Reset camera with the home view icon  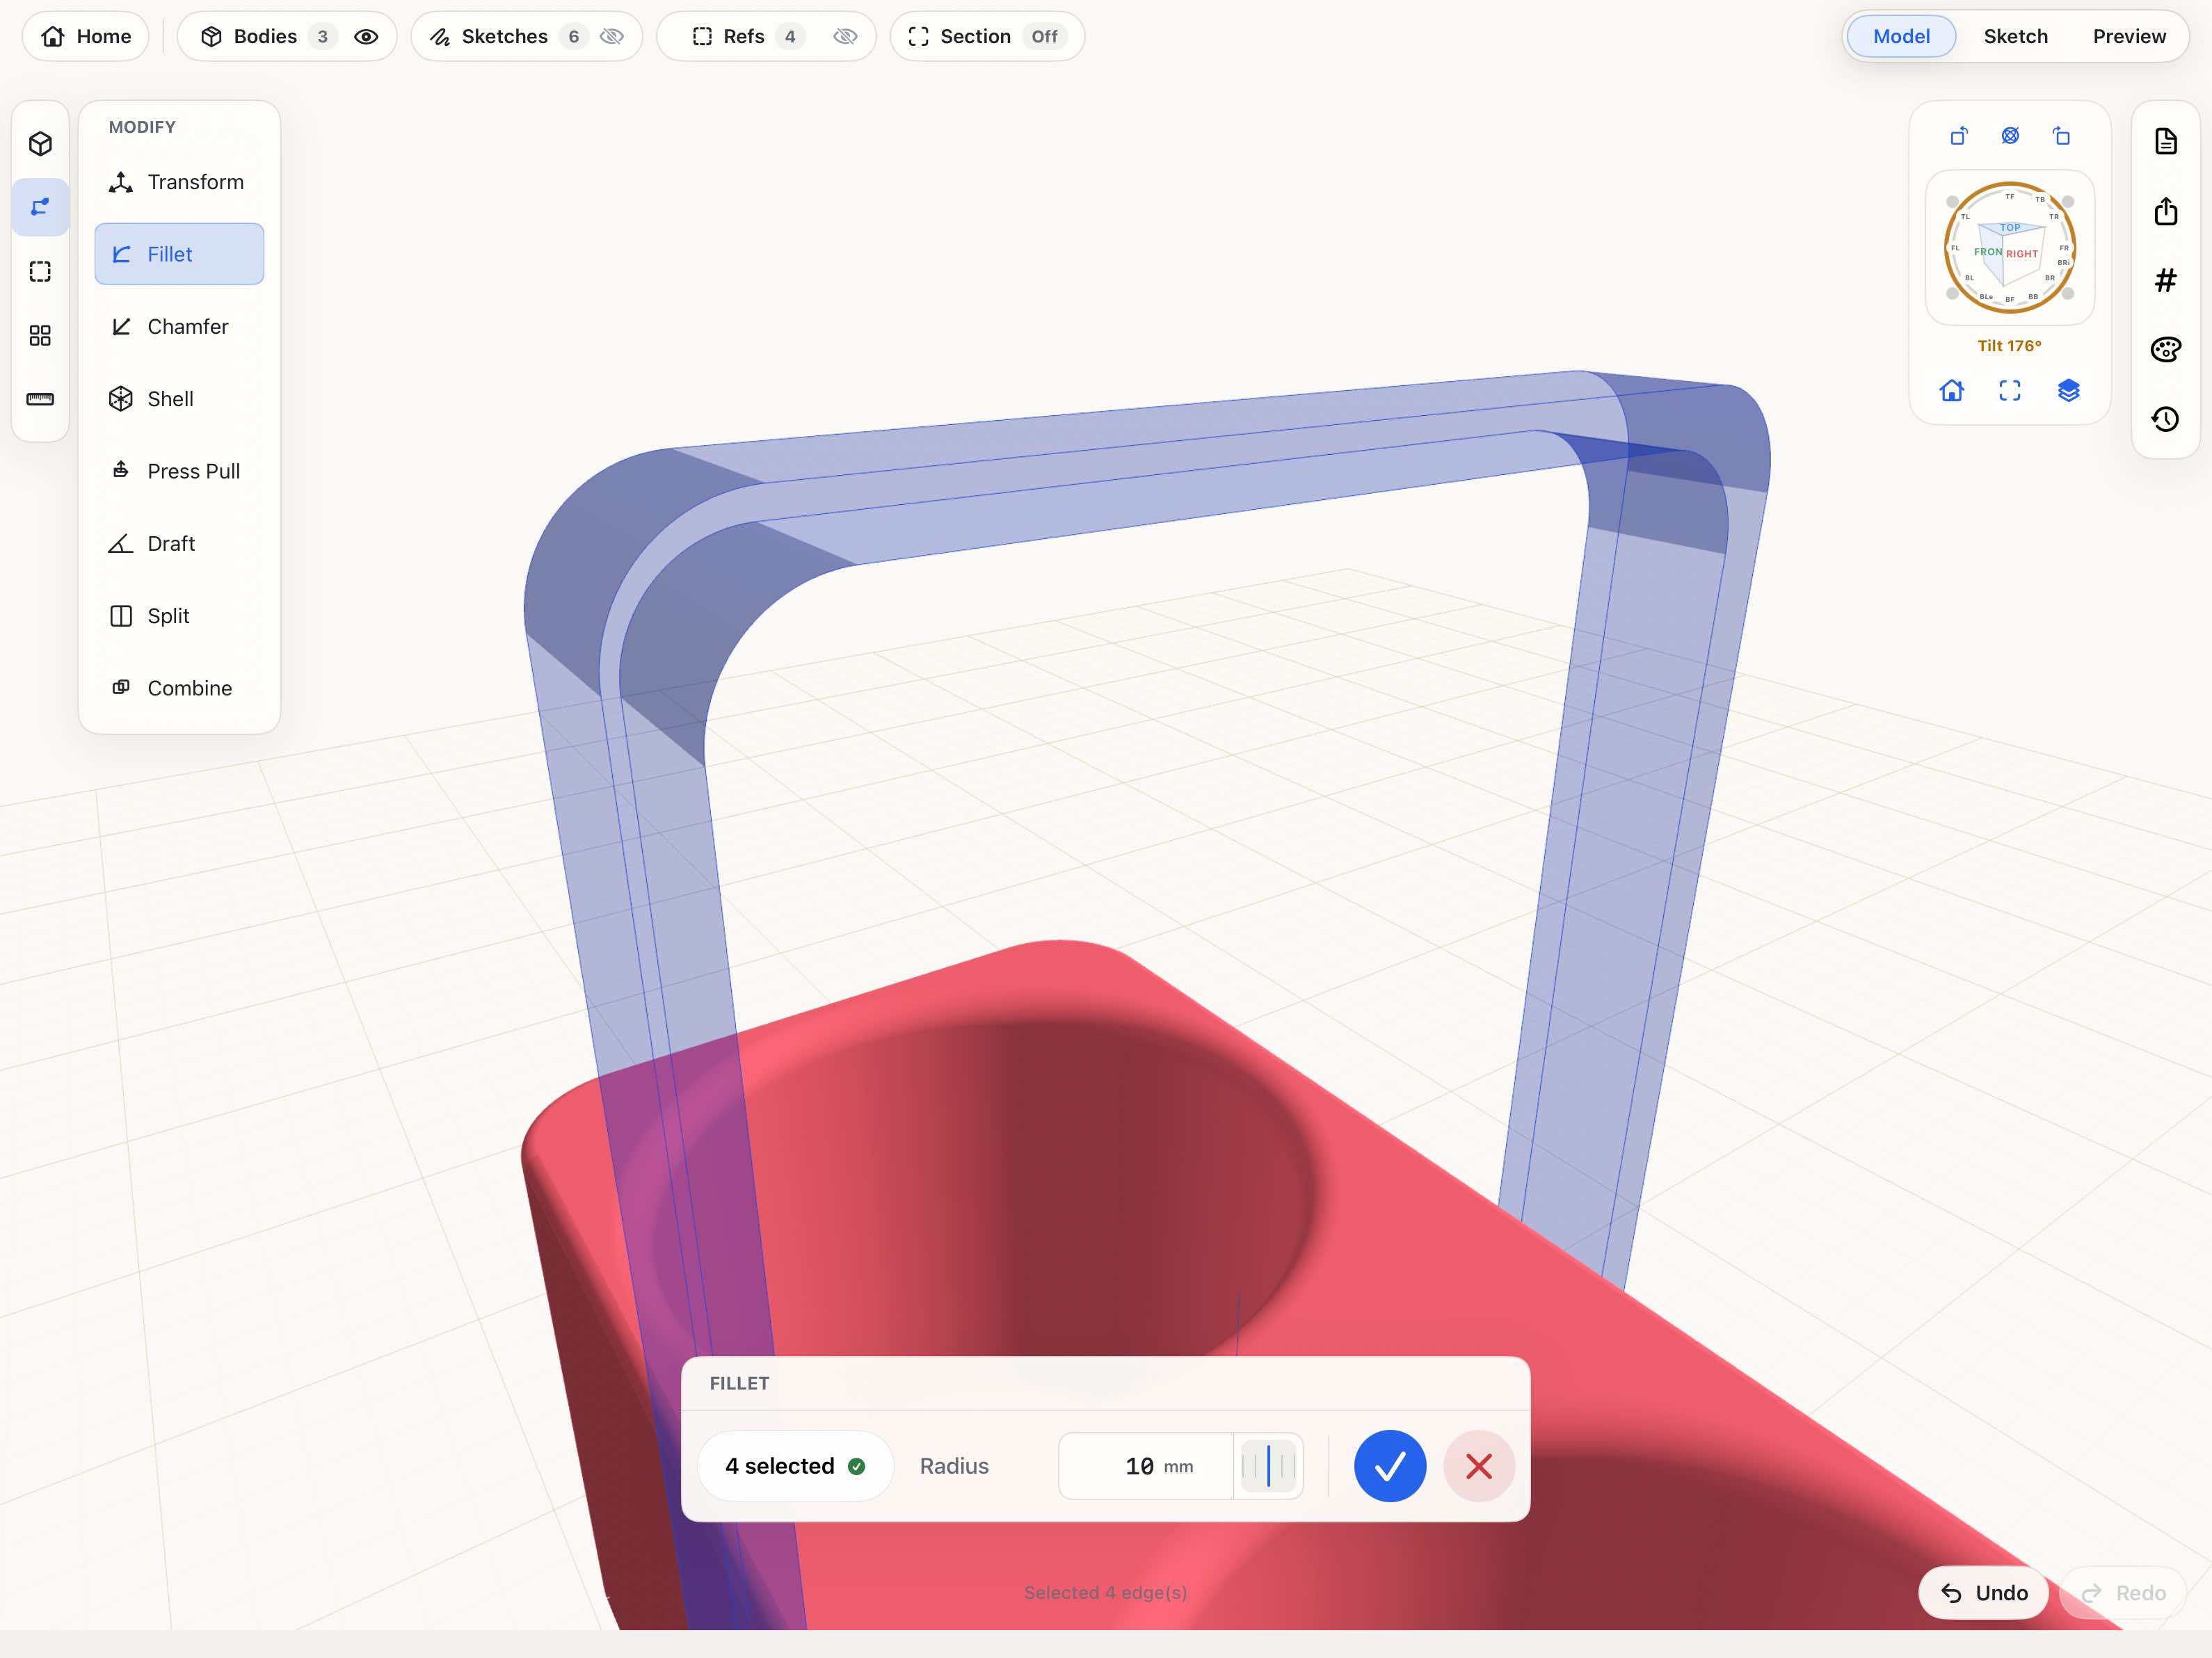point(1952,390)
